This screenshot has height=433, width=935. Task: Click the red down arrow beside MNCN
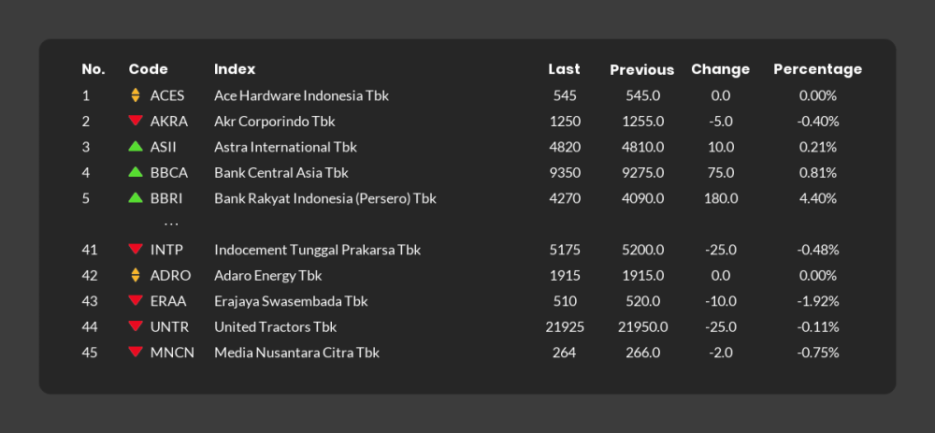click(x=136, y=352)
